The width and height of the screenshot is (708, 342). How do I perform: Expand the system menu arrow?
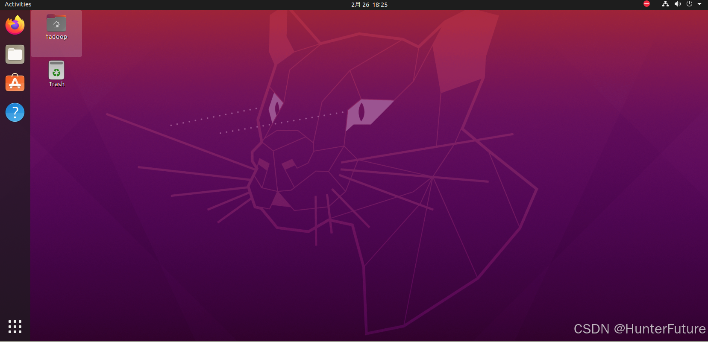pos(699,4)
